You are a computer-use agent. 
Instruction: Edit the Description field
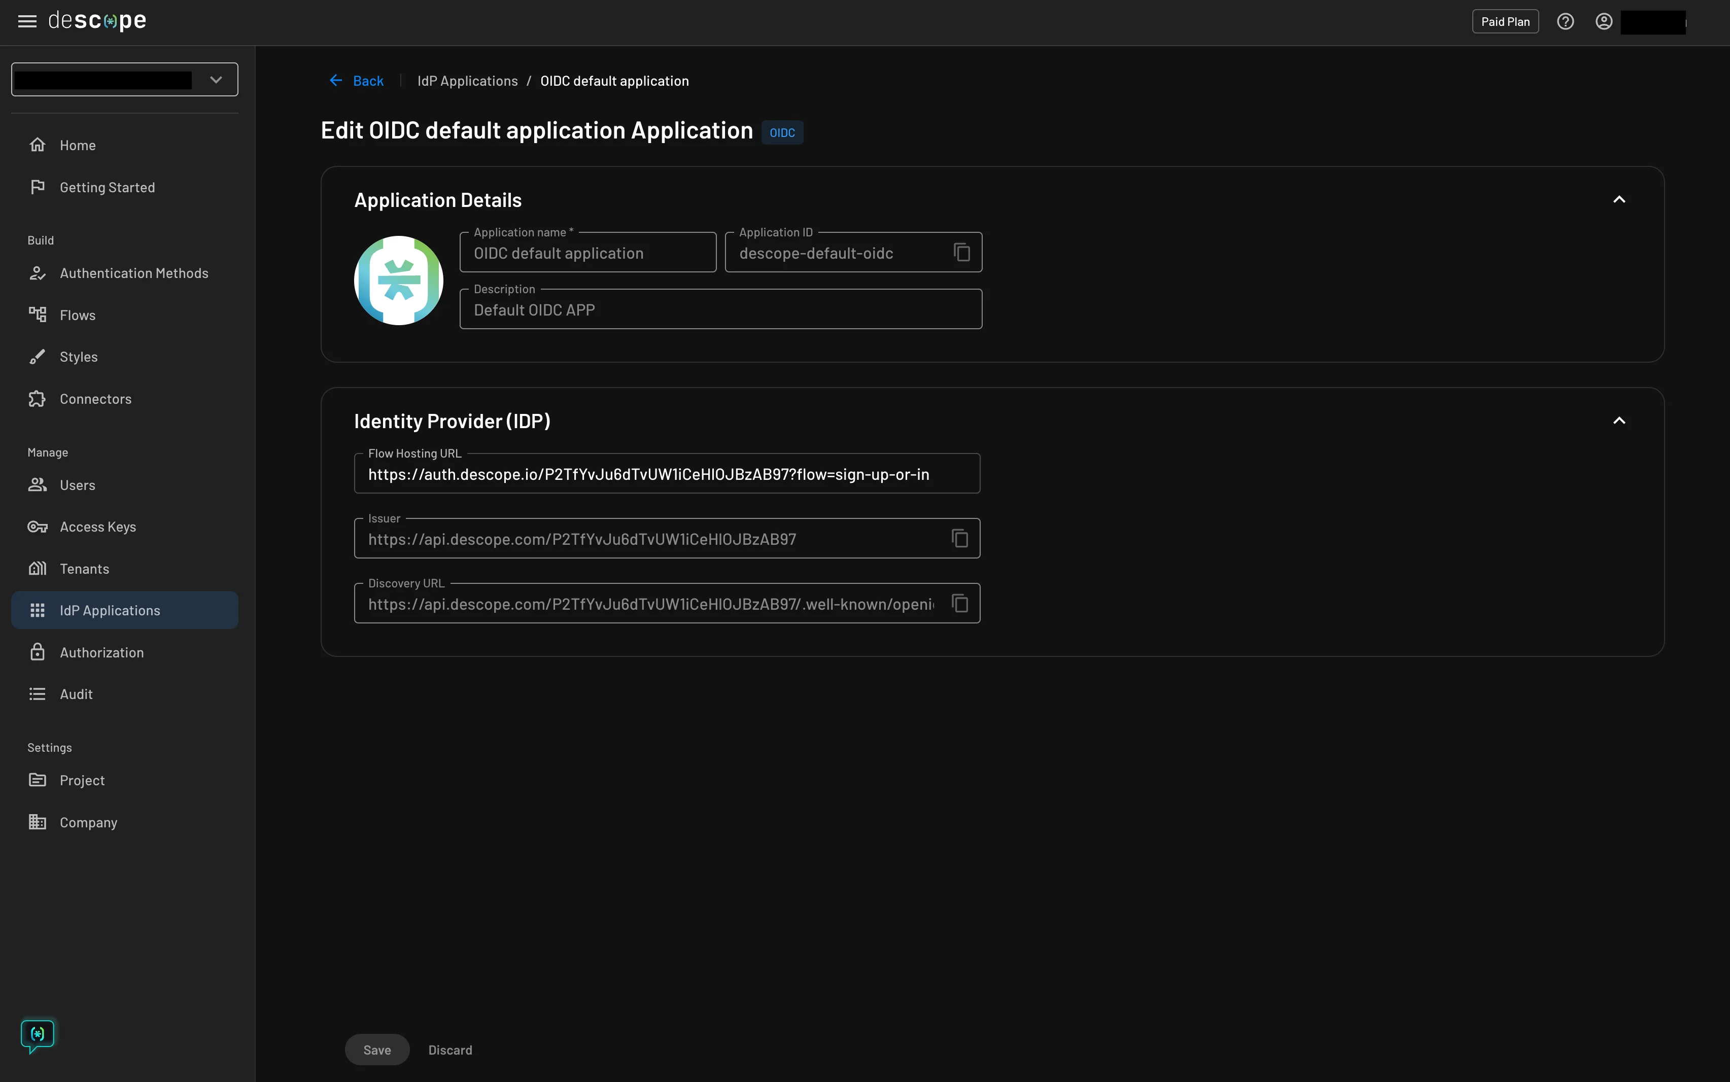[720, 309]
